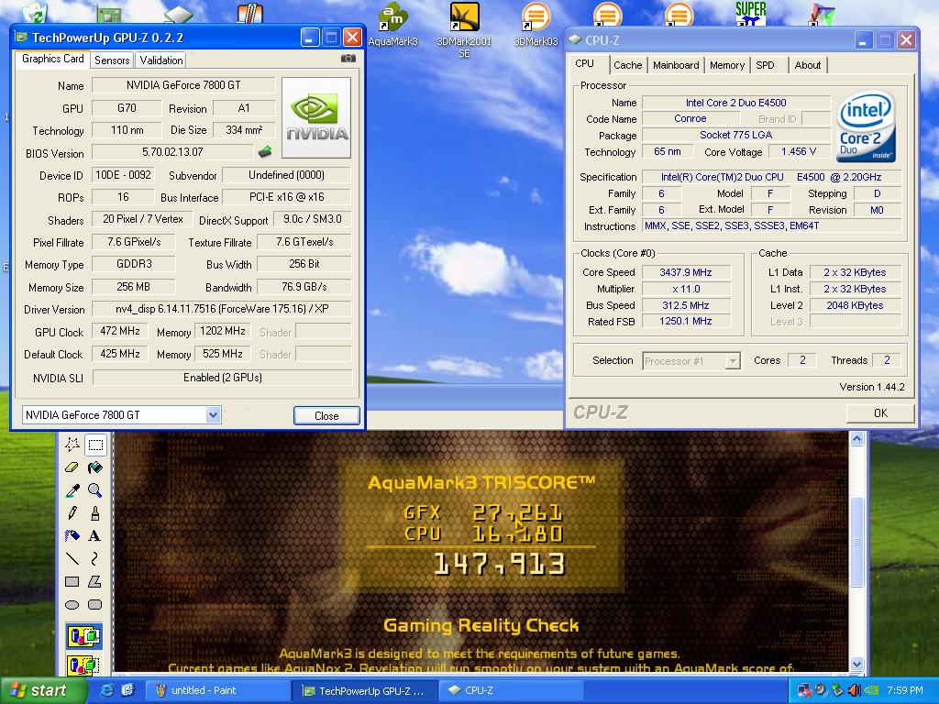This screenshot has height=704, width=939.
Task: Enable transparent selection mode in Paint
Action: [83, 665]
